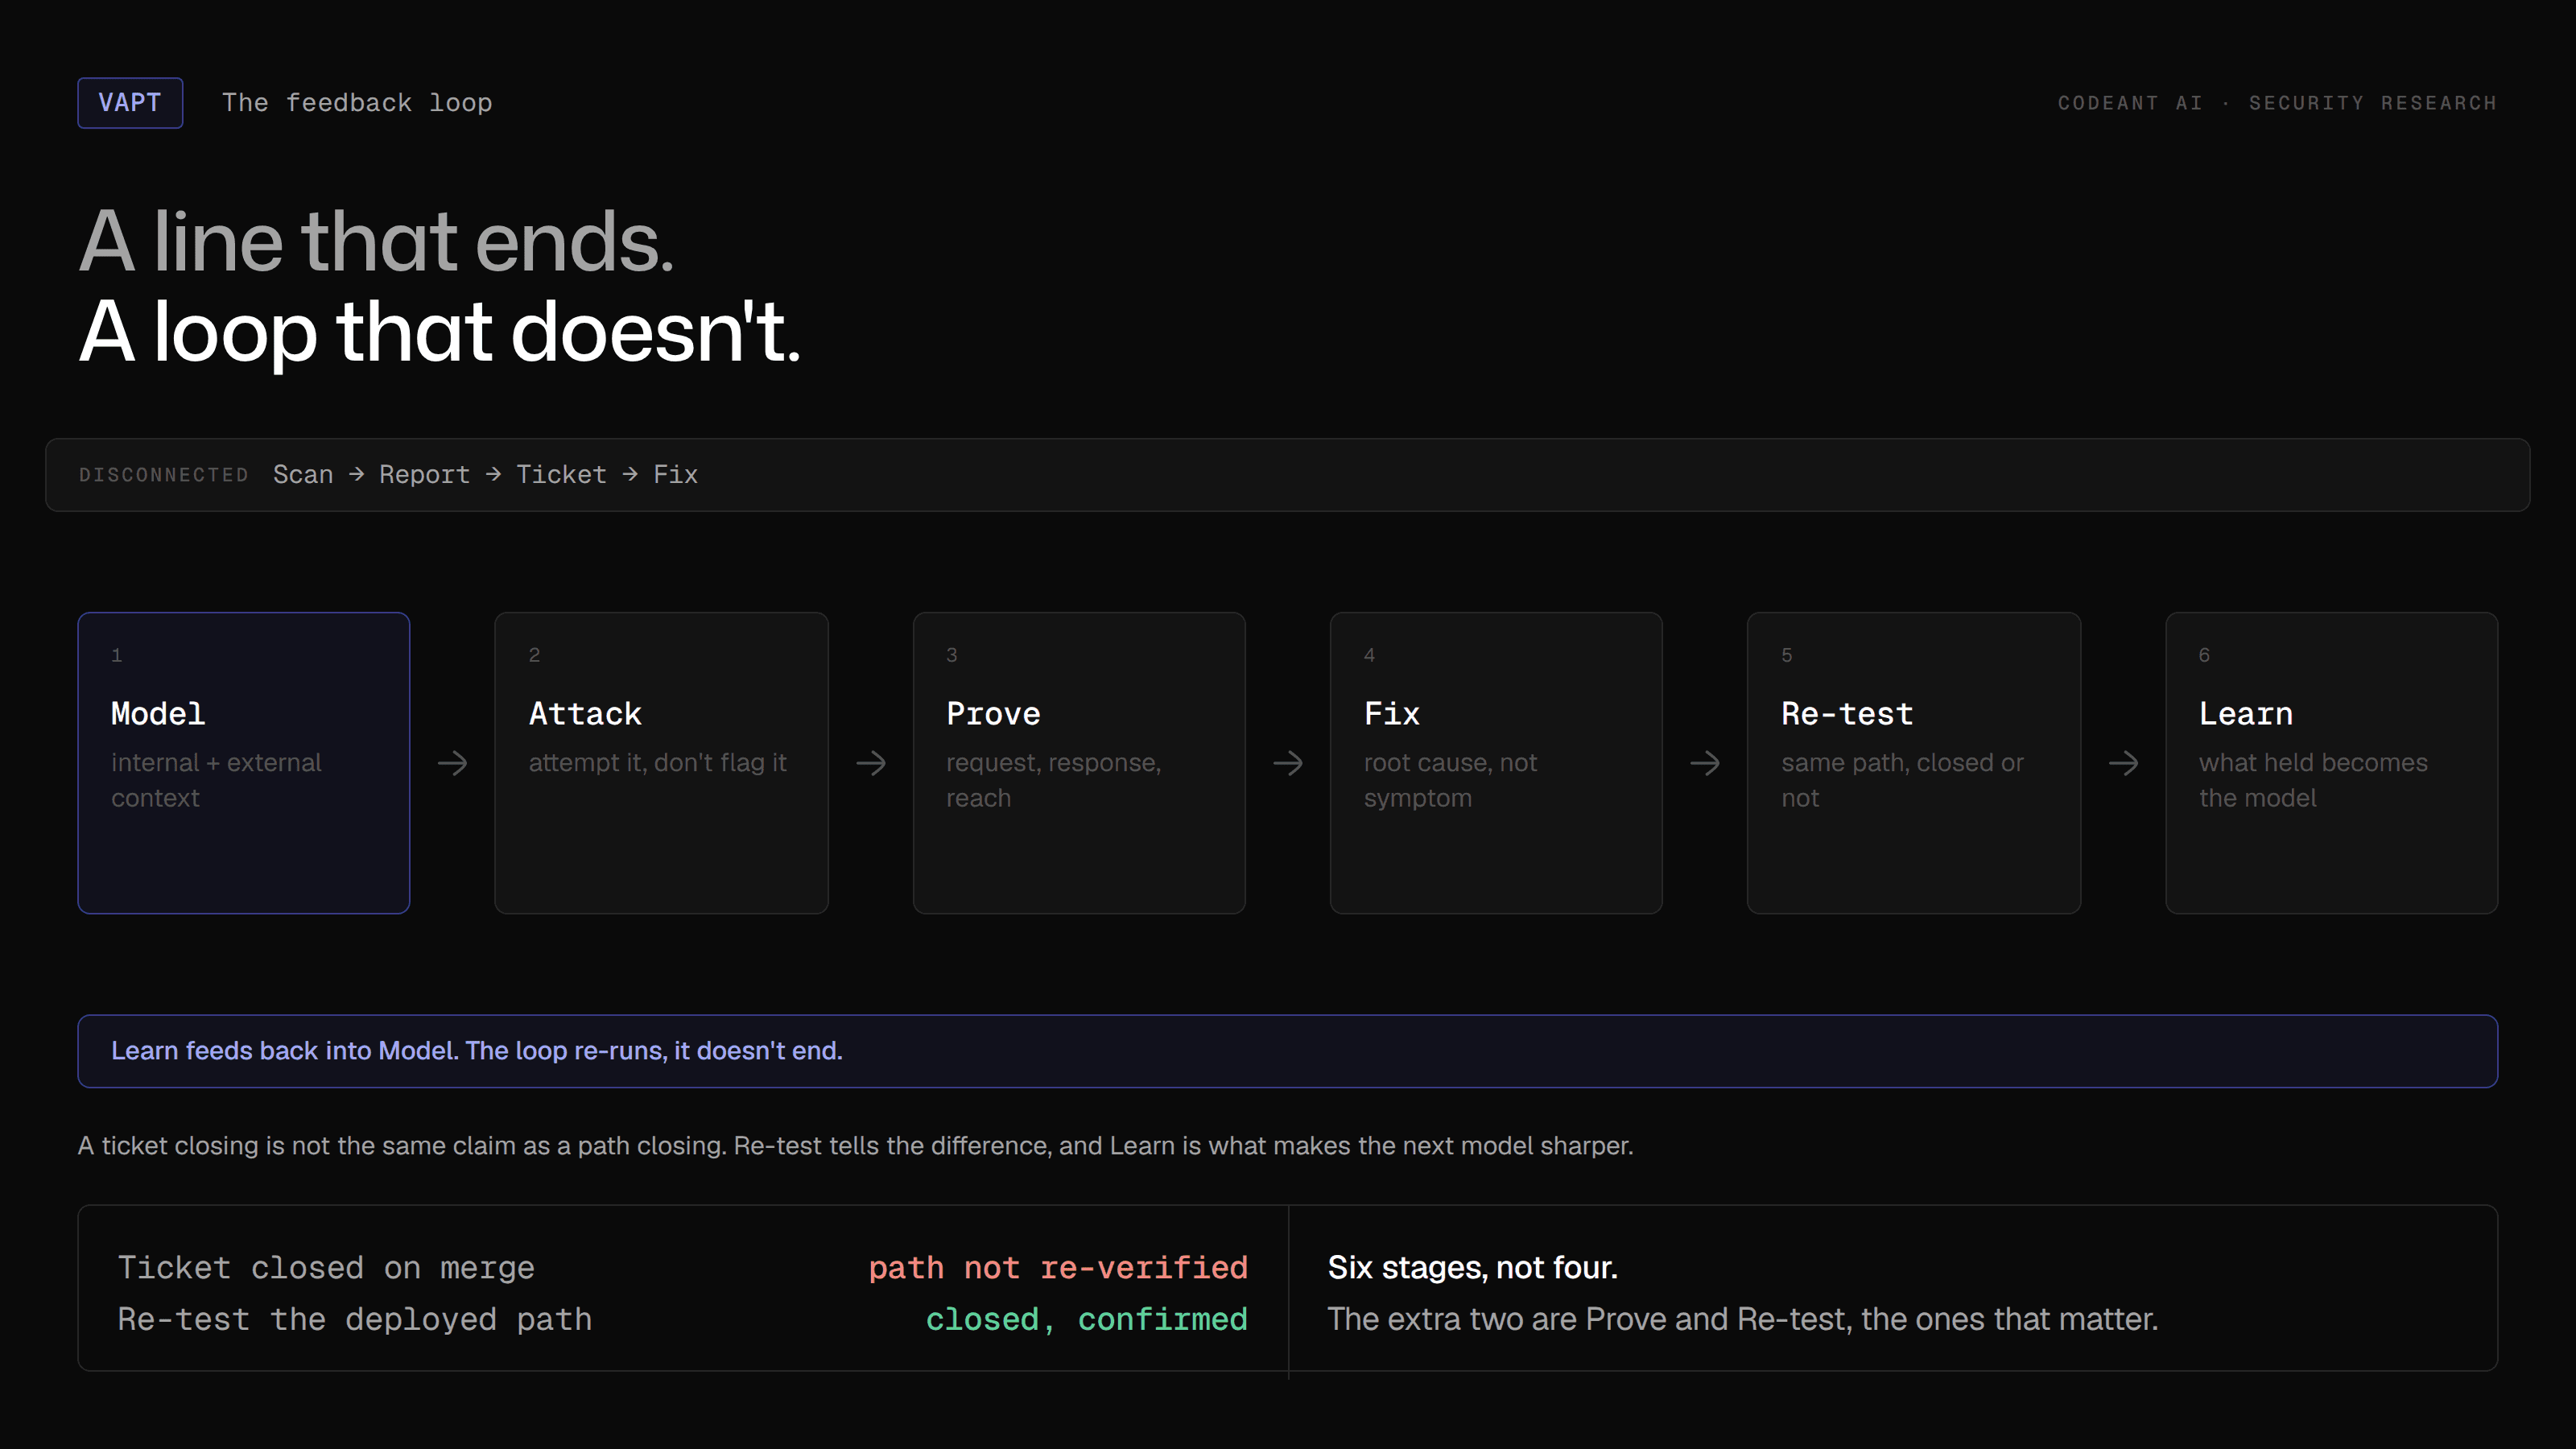This screenshot has height=1449, width=2576.
Task: Click the arrow between Fix and Re-test
Action: [x=1705, y=763]
